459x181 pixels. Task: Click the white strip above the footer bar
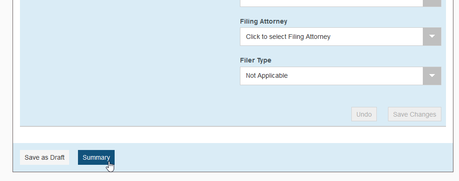click(x=233, y=135)
